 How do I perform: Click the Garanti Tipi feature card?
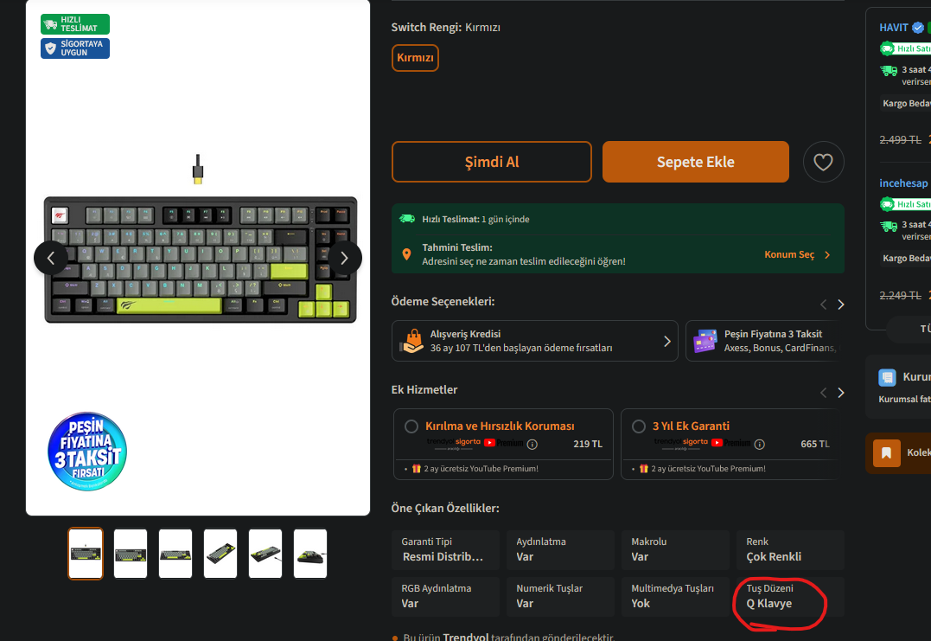coord(445,550)
